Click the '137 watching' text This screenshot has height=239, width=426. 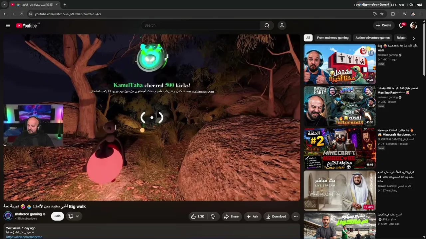pyautogui.click(x=389, y=191)
